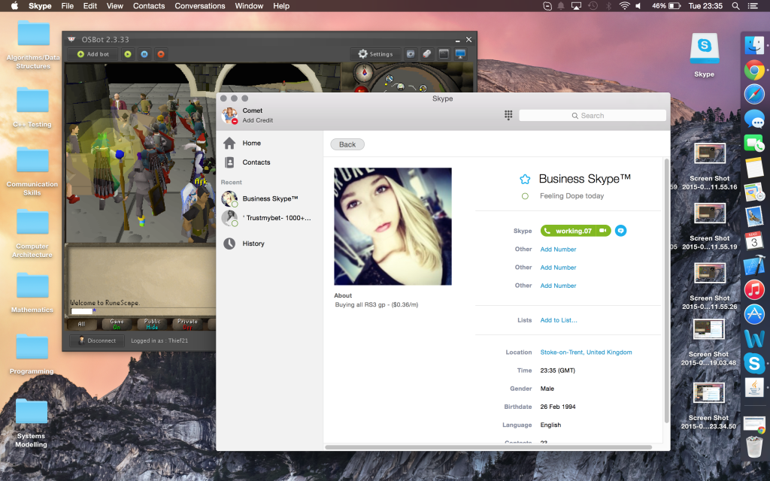Click Add bot in OSBot

tap(92, 54)
